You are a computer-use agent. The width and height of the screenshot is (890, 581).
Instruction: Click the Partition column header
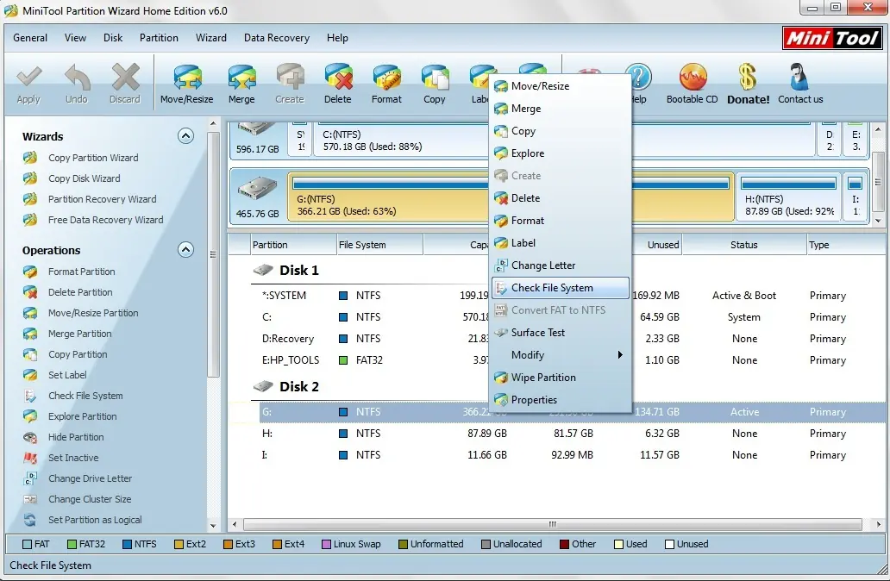[x=293, y=245]
